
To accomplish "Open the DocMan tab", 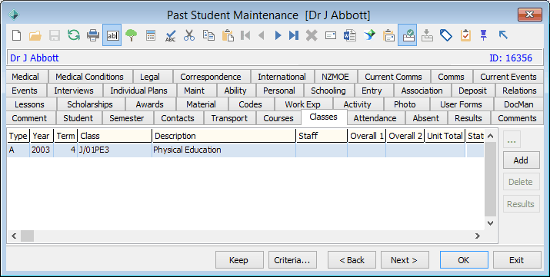I will pyautogui.click(x=518, y=104).
